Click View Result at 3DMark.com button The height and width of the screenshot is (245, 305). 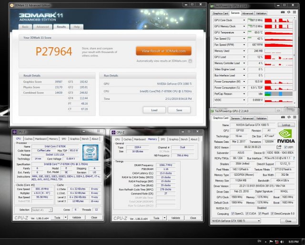tap(163, 51)
